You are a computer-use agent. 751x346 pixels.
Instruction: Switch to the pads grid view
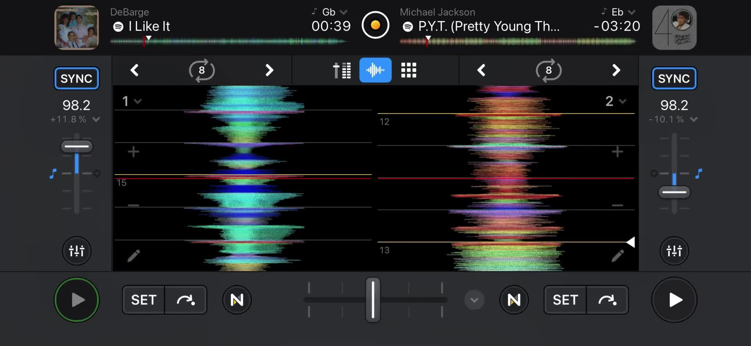409,70
